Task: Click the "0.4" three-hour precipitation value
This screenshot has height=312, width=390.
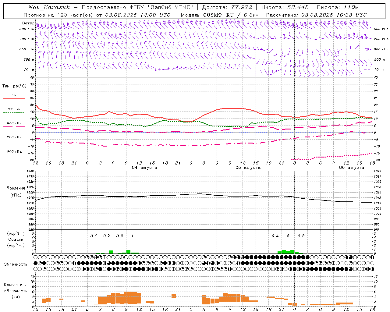Action: [x=275, y=236]
